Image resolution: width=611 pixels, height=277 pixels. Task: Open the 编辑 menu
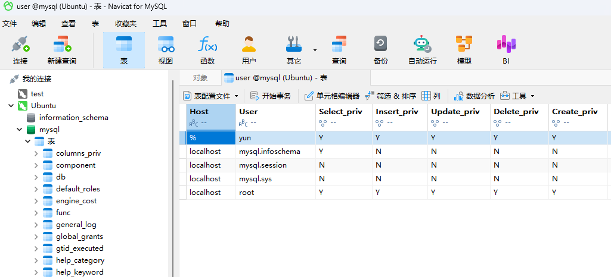(39, 24)
